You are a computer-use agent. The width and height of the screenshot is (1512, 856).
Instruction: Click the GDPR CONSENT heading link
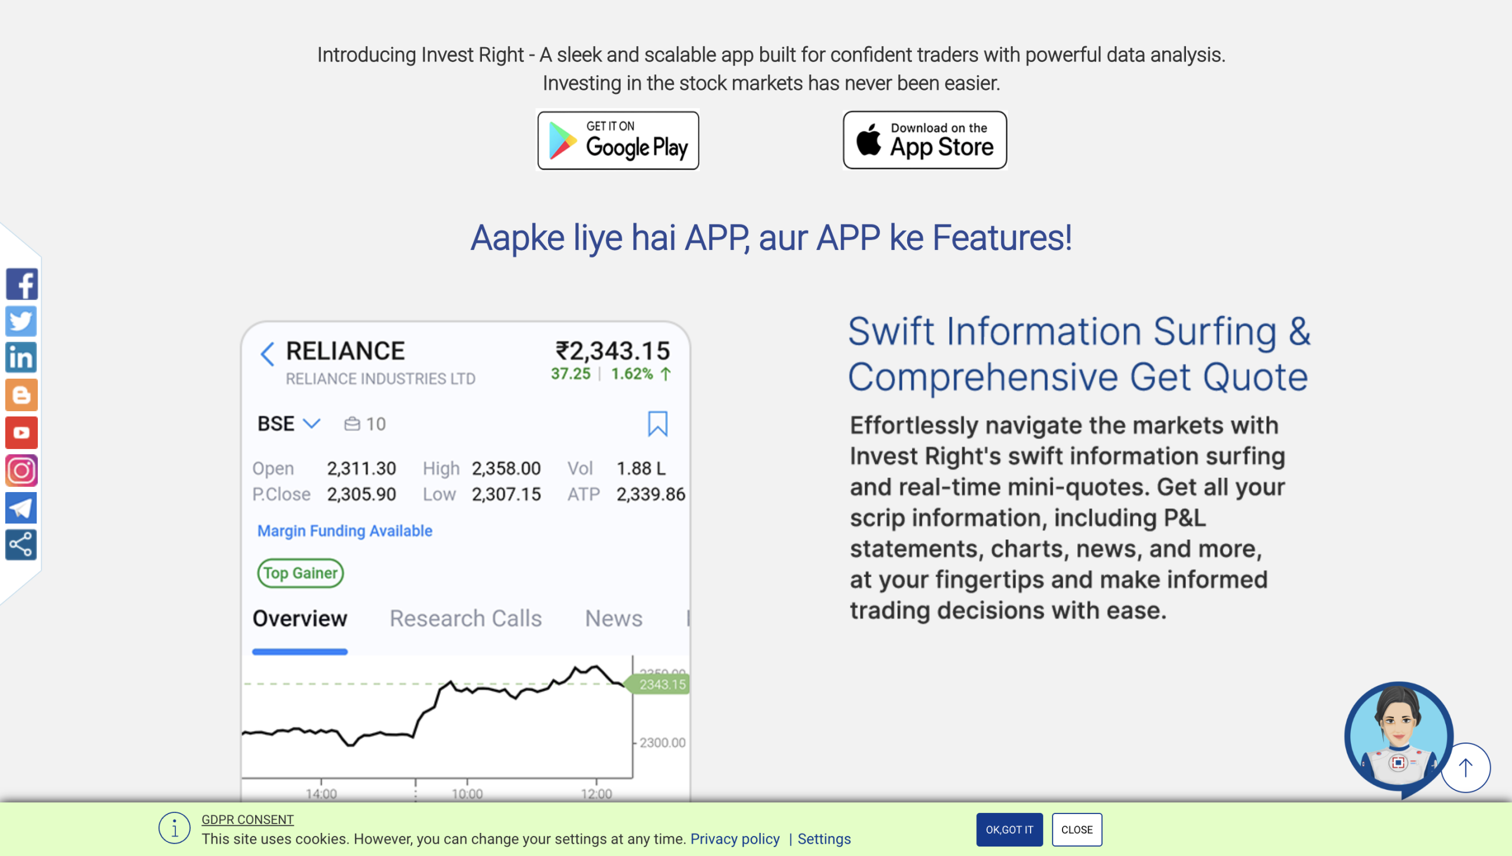click(x=247, y=819)
